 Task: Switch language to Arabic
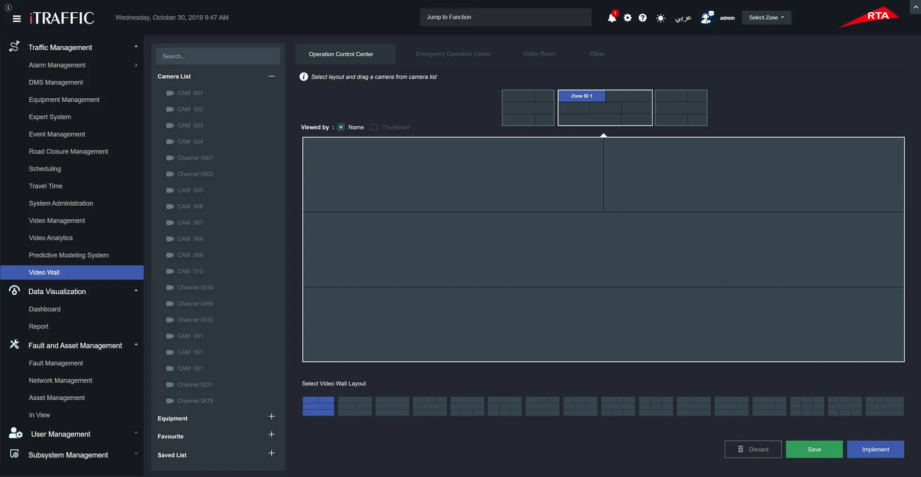pos(683,18)
